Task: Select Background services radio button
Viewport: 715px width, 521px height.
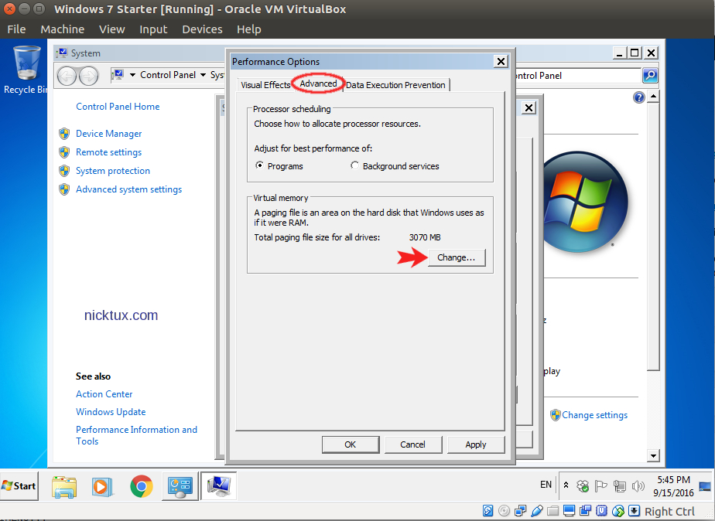Action: pos(355,166)
